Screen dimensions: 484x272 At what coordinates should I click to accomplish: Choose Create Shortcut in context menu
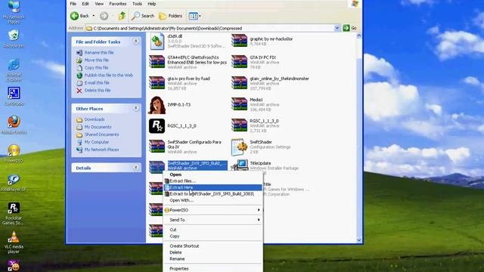[x=185, y=246]
